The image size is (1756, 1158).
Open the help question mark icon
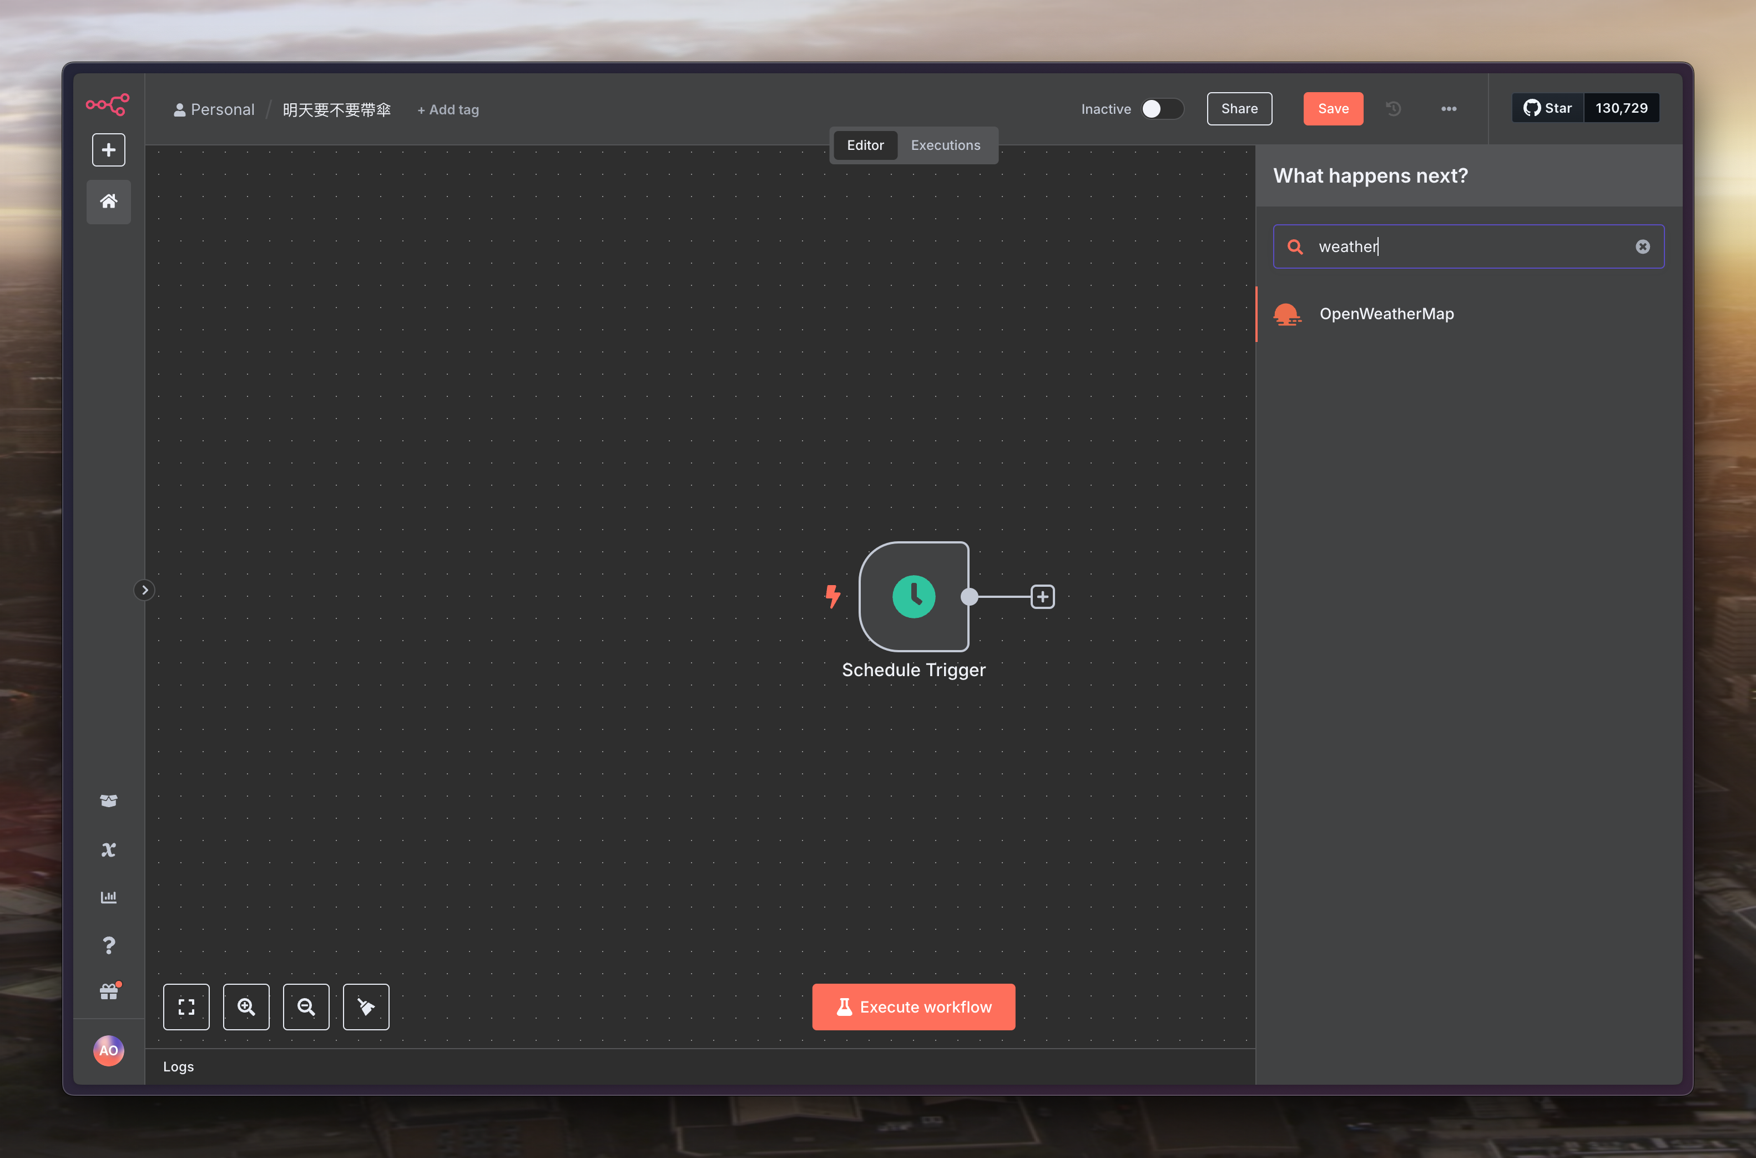pos(109,945)
